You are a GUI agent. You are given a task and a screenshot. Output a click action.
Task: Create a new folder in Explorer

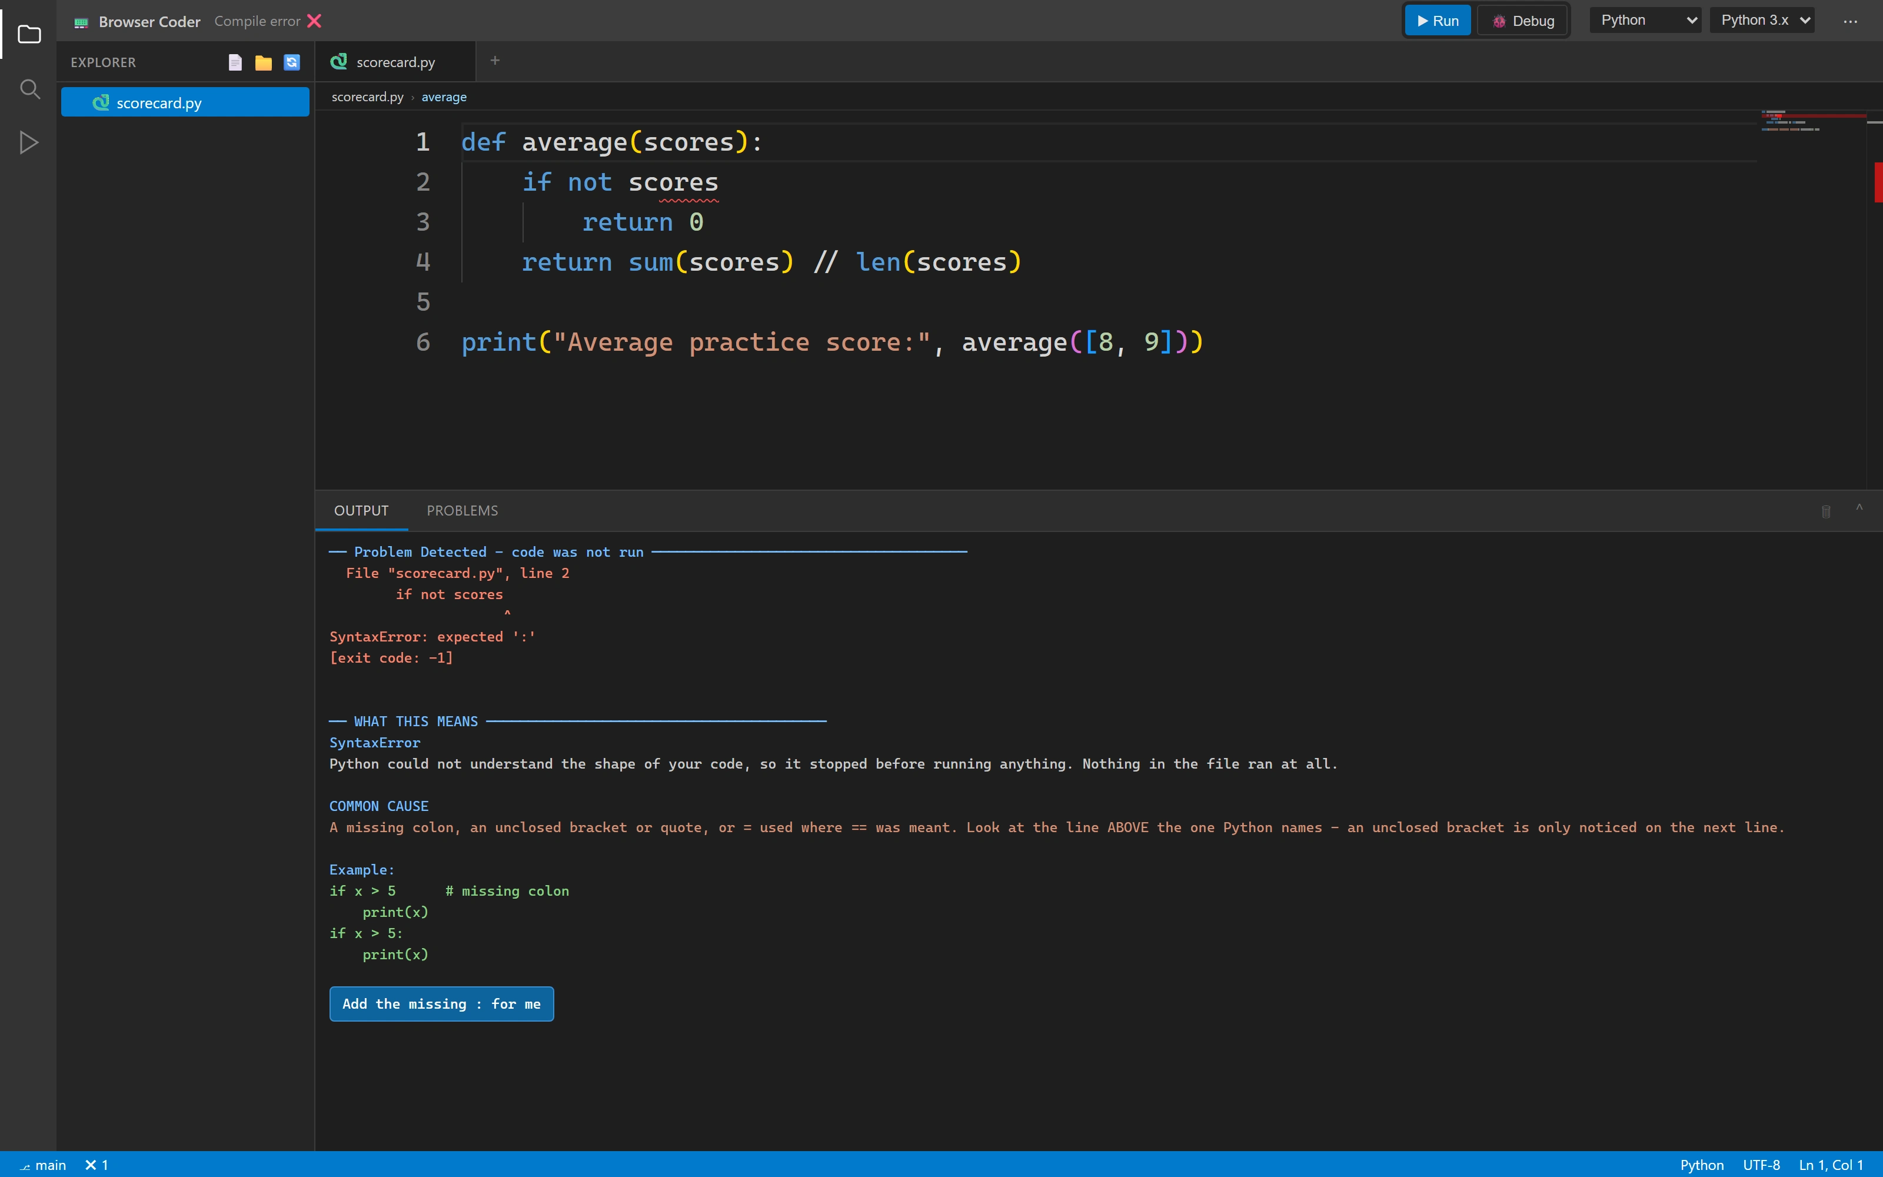tap(264, 62)
